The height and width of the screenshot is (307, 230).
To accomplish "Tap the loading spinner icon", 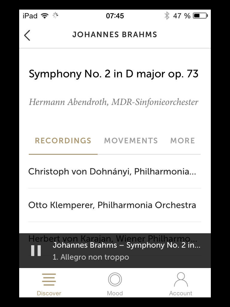I will pyautogui.click(x=55, y=16).
